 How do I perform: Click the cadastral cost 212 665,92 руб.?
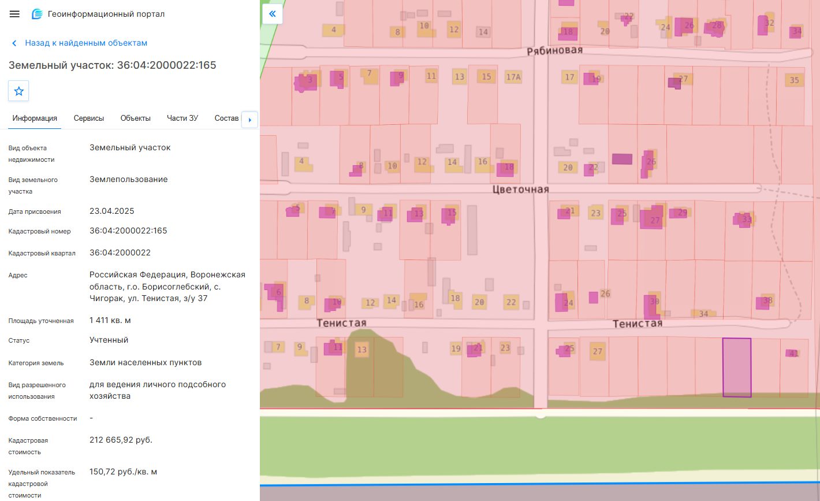121,440
